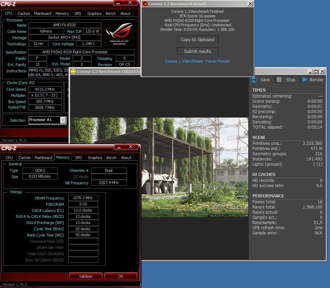Click the empty Command Rate (CR) field
Viewport: 330px width, 288px height.
[83, 241]
